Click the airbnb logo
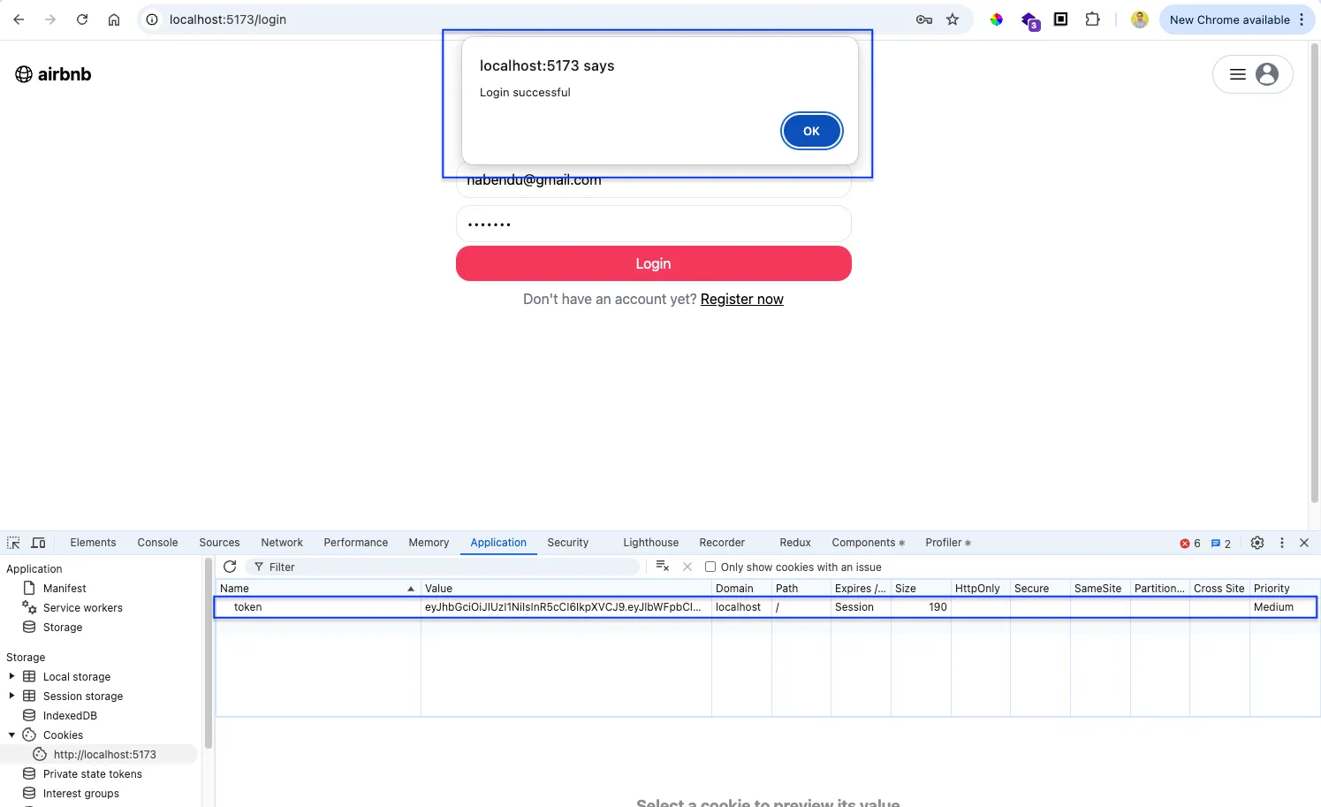1321x807 pixels. click(53, 74)
